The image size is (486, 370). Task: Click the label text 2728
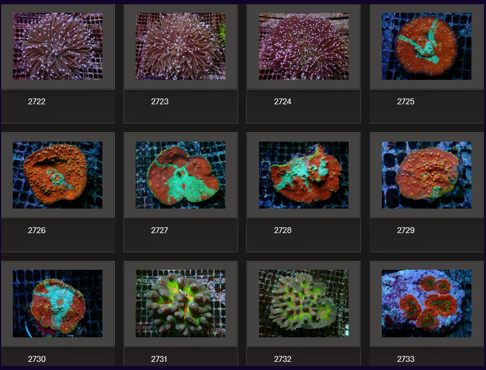(x=283, y=230)
